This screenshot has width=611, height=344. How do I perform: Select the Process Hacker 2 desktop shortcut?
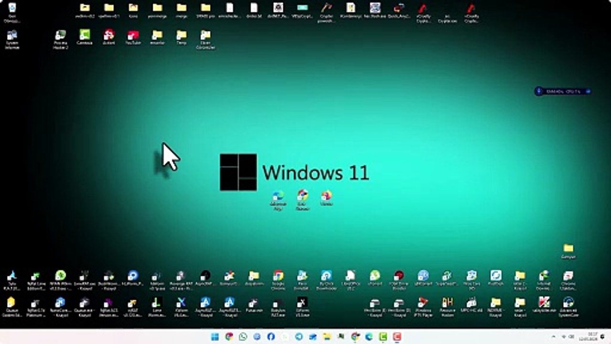click(61, 40)
